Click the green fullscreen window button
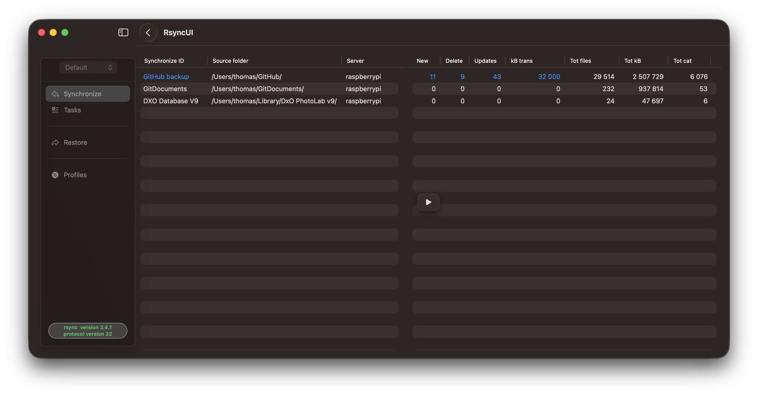Viewport: 758px width, 396px height. pyautogui.click(x=65, y=32)
